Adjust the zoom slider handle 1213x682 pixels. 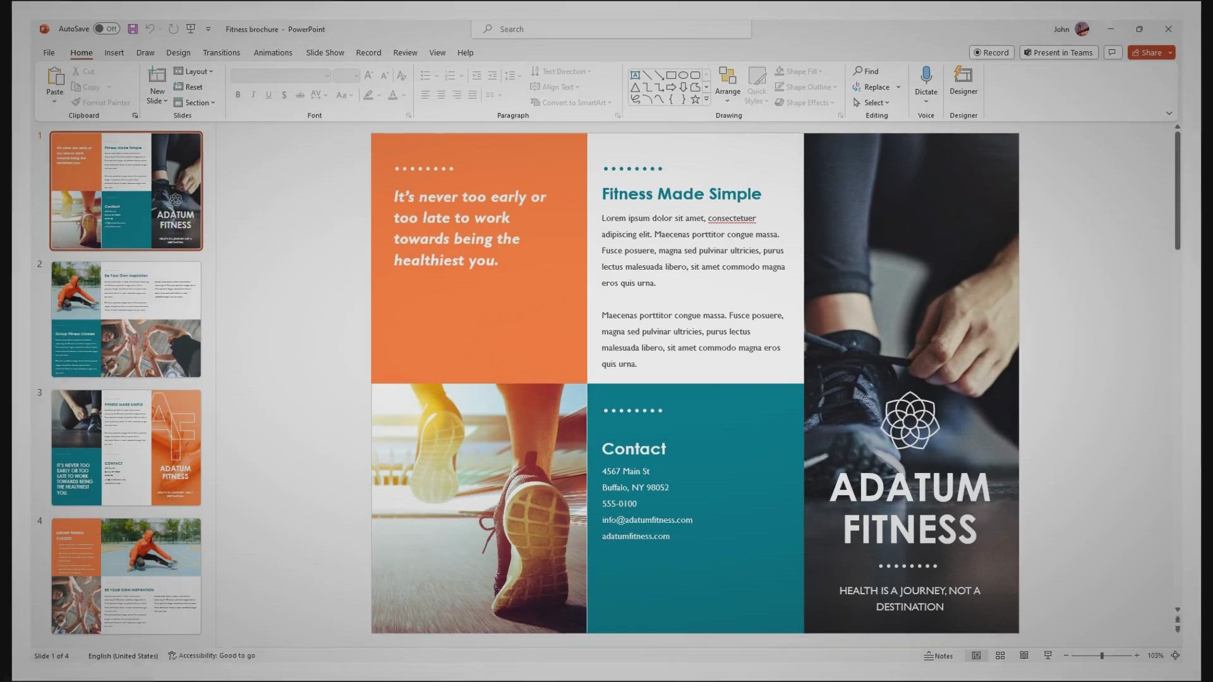pyautogui.click(x=1101, y=655)
